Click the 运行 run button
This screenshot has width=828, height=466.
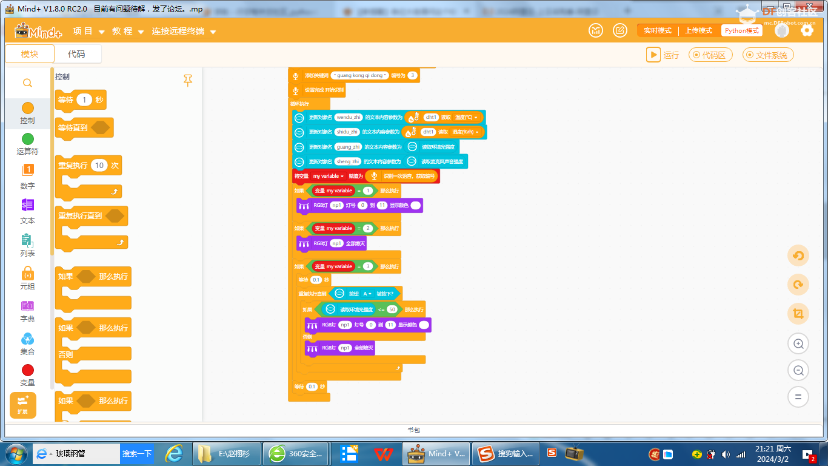pyautogui.click(x=663, y=55)
